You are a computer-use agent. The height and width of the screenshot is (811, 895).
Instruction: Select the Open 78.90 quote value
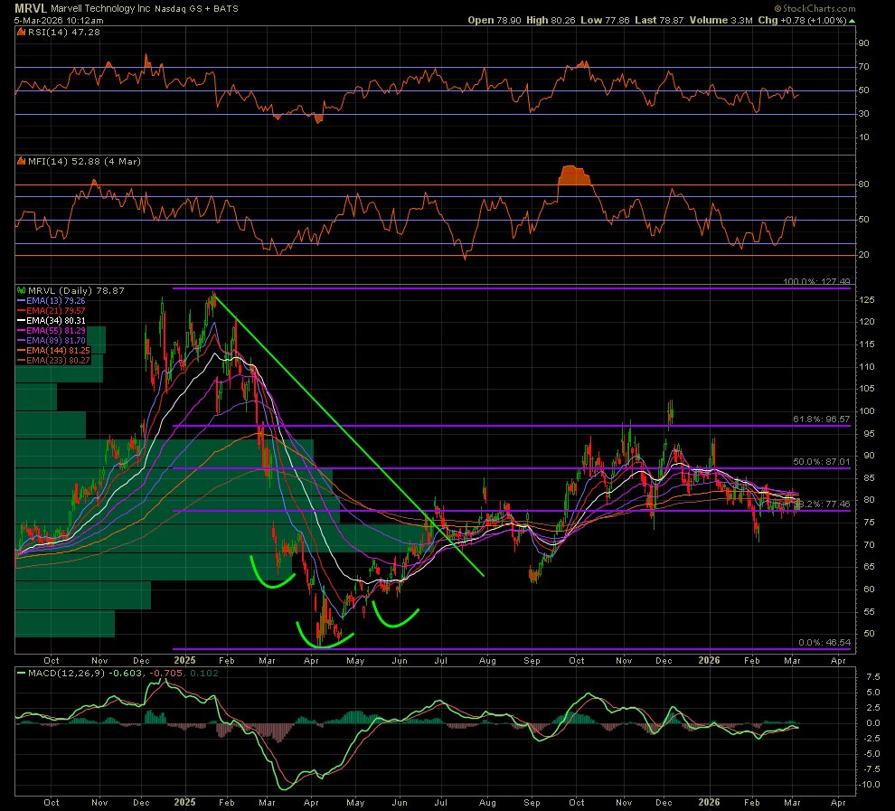pos(495,20)
